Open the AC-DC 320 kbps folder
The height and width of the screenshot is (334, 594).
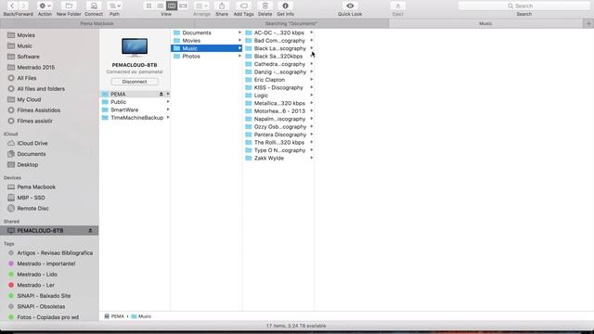(x=279, y=32)
